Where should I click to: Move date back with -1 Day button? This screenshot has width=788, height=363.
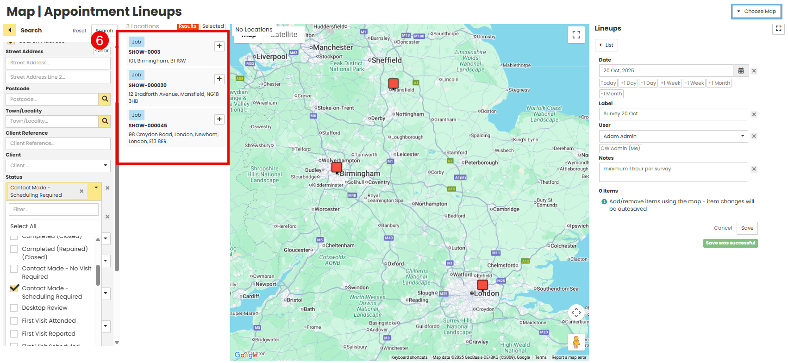coord(648,83)
